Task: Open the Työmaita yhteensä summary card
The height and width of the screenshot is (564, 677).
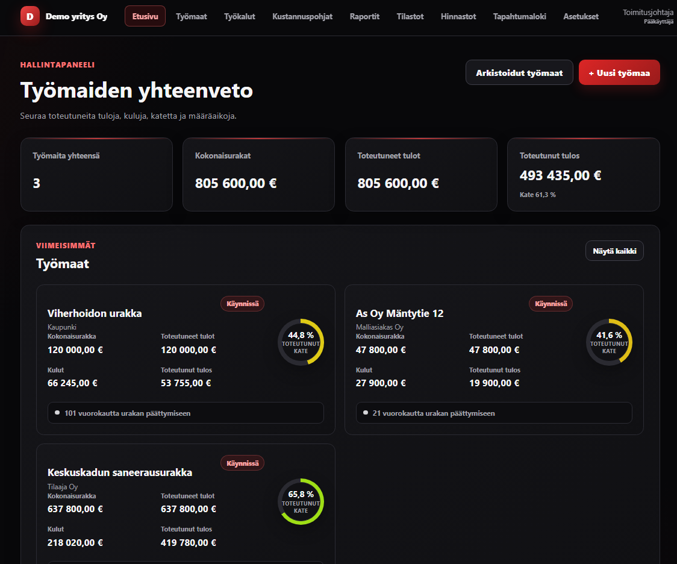Action: pyautogui.click(x=97, y=175)
